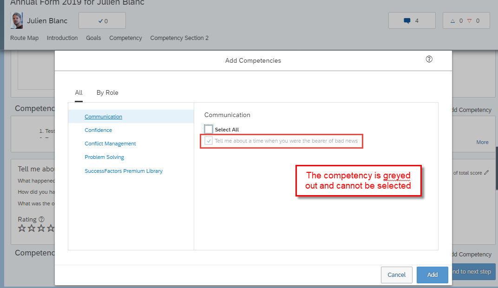Image resolution: width=498 pixels, height=288 pixels.
Task: Click the Cancel button
Action: coord(397,275)
